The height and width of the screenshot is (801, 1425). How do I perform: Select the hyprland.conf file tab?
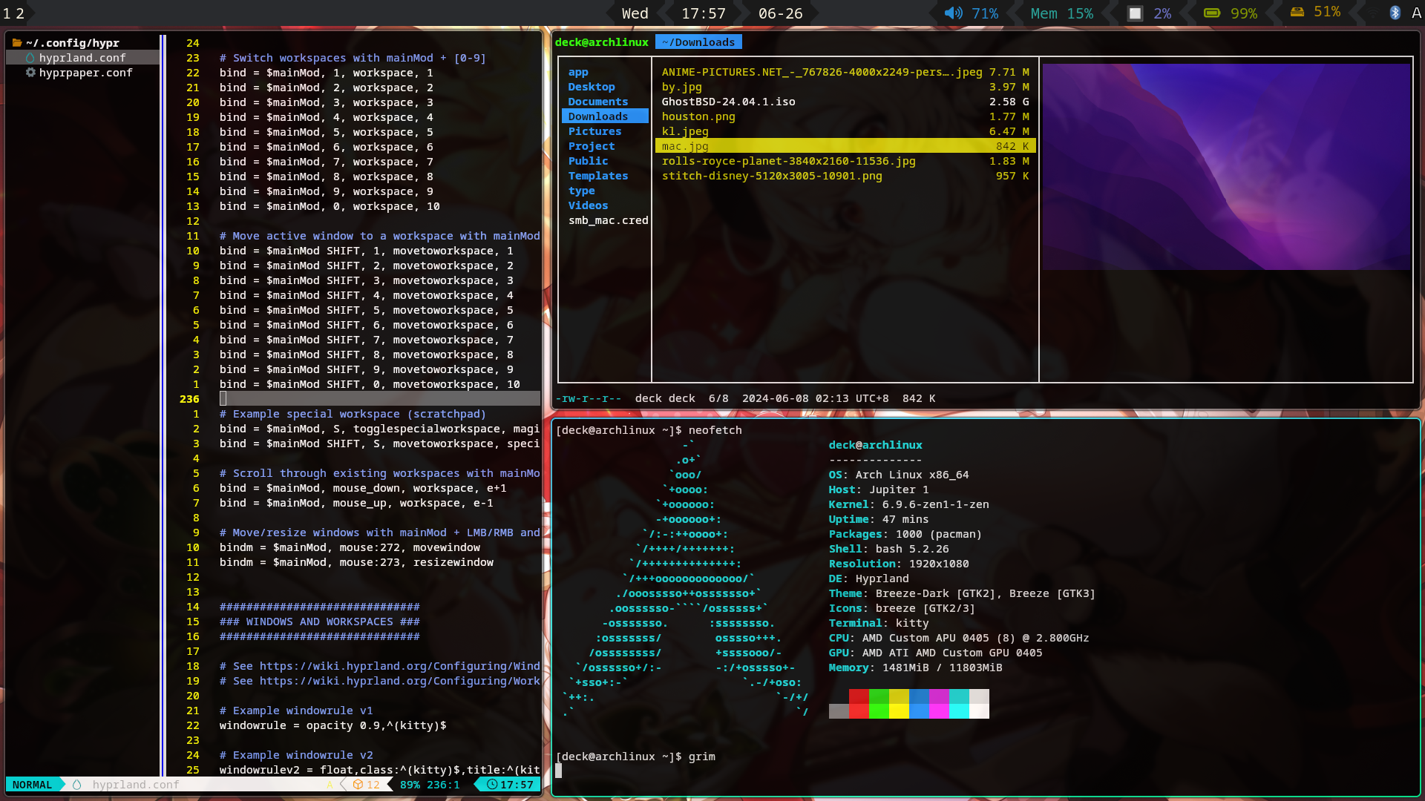(84, 56)
